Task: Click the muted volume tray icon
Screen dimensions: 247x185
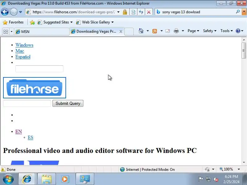Action: [216, 179]
